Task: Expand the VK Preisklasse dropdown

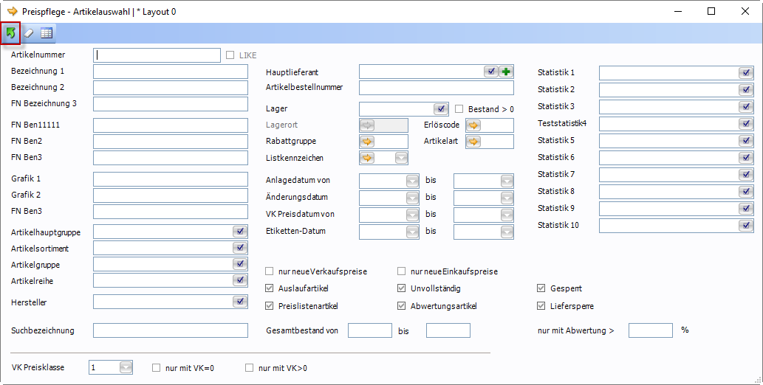Action: (126, 367)
